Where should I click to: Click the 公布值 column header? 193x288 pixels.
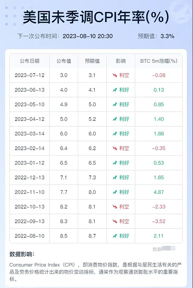[64, 61]
